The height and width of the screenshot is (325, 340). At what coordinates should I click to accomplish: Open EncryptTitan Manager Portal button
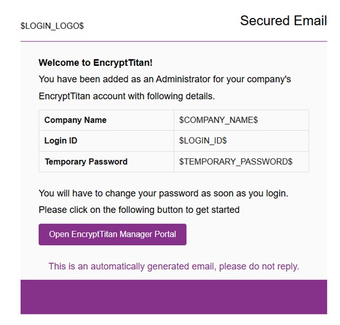[112, 235]
